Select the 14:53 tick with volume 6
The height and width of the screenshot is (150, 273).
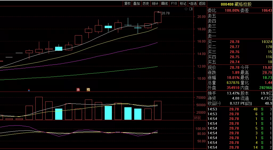(x=240, y=114)
